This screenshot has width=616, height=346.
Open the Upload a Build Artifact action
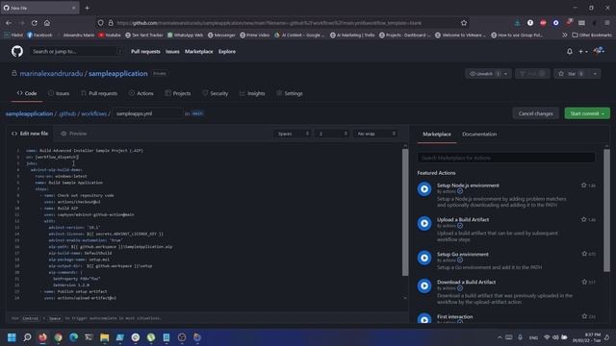pyautogui.click(x=463, y=220)
